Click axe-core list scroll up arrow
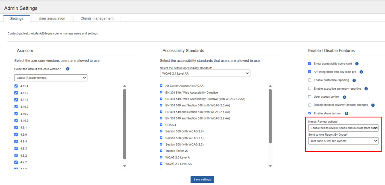Screen dimensions: 385x185 [124, 86]
